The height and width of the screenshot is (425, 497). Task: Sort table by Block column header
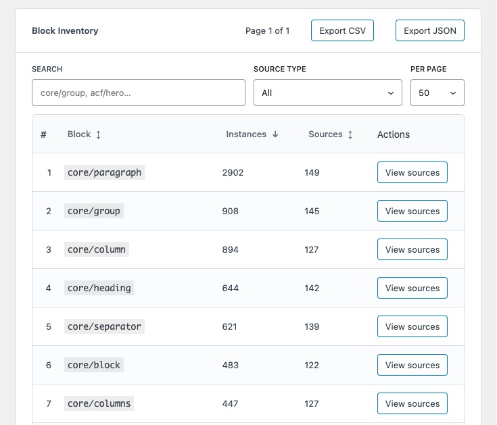click(x=79, y=134)
